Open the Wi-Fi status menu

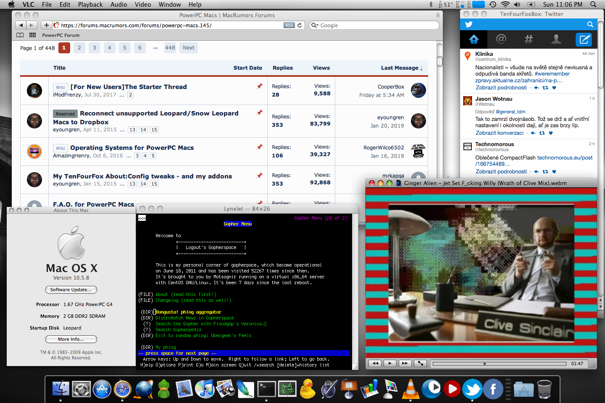pyautogui.click(x=505, y=4)
